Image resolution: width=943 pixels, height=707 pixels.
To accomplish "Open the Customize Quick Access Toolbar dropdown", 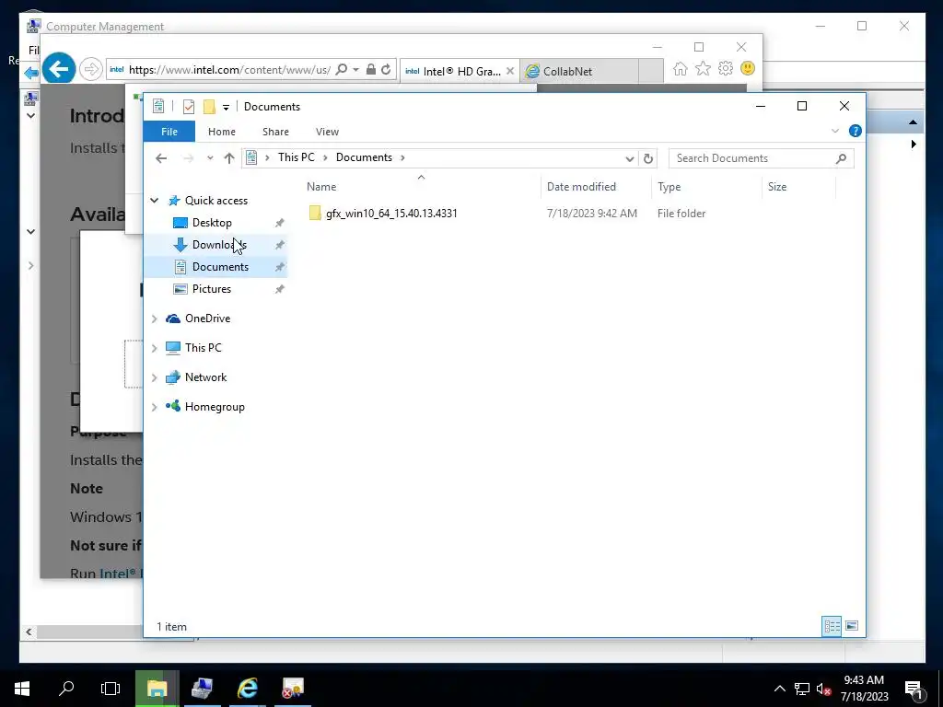I will pyautogui.click(x=227, y=107).
